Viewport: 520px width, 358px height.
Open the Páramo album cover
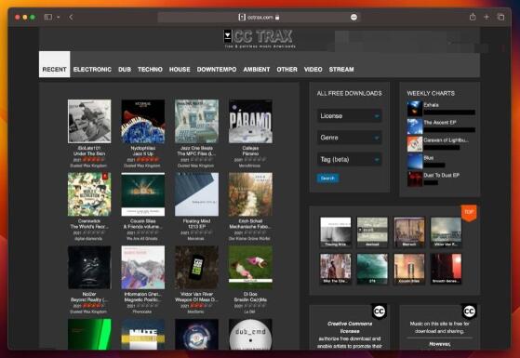tap(250, 121)
